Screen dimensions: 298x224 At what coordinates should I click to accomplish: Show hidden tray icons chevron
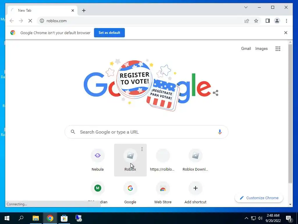tap(246, 218)
